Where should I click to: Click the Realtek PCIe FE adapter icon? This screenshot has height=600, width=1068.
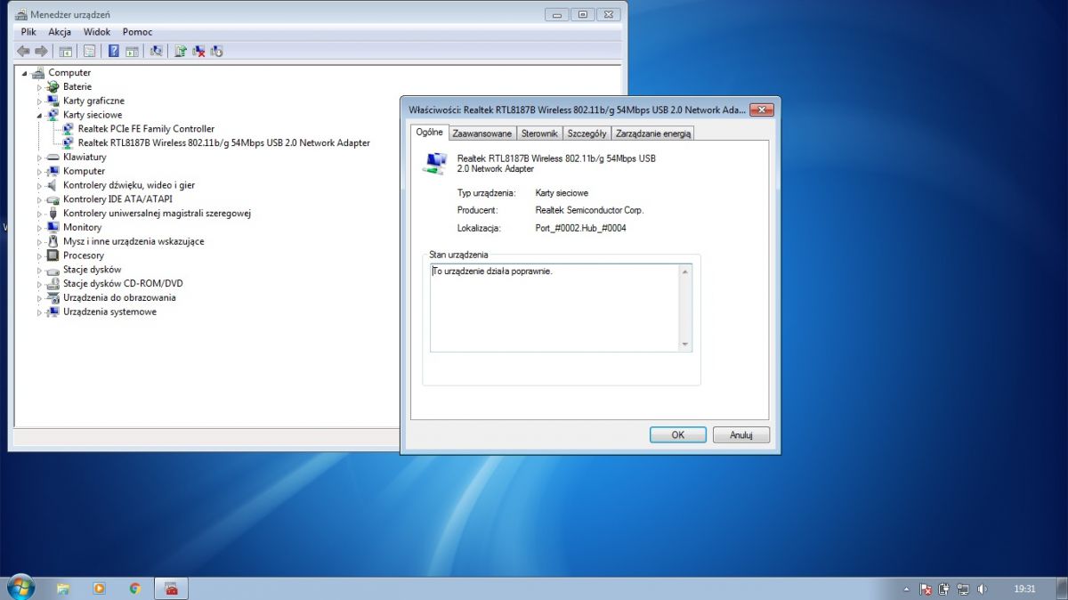(x=69, y=129)
